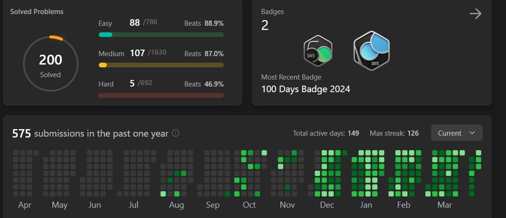Image resolution: width=506 pixels, height=218 pixels.
Task: Click the Easy progress bar
Action: pyautogui.click(x=161, y=35)
